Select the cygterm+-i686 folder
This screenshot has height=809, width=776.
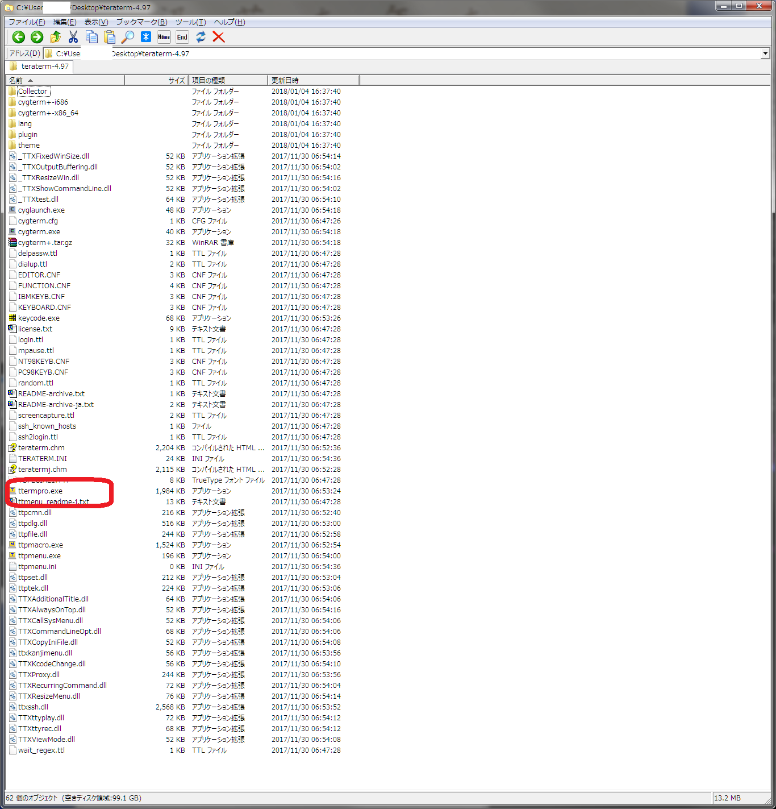pos(43,102)
